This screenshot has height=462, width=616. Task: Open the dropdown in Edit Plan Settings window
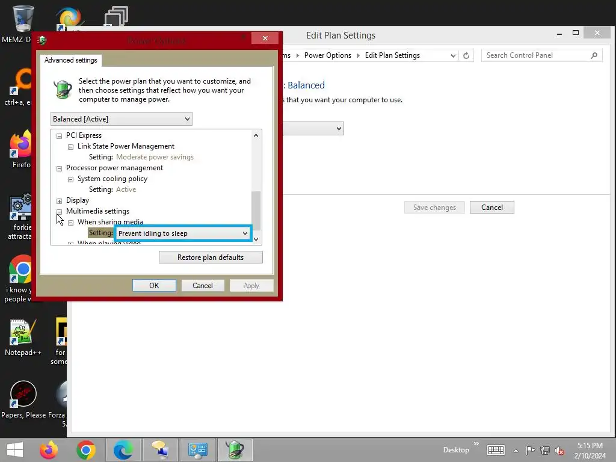(x=313, y=129)
